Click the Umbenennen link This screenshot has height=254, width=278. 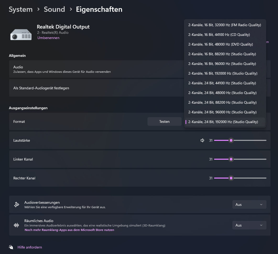point(48,38)
